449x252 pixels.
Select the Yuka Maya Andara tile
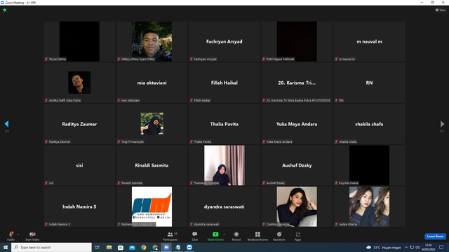(x=297, y=124)
